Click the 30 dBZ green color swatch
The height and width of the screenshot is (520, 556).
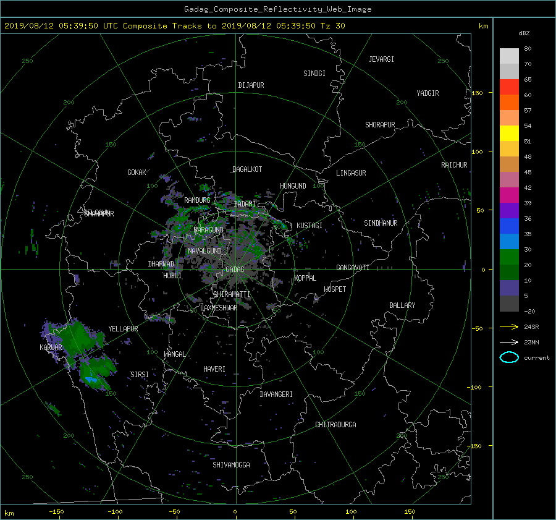click(509, 257)
